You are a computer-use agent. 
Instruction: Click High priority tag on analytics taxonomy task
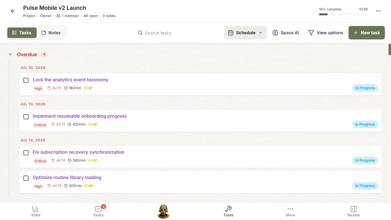[x=38, y=89]
